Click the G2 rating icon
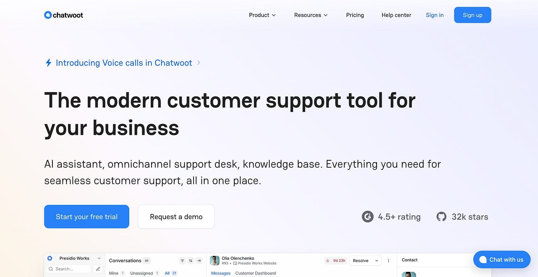 point(368,217)
